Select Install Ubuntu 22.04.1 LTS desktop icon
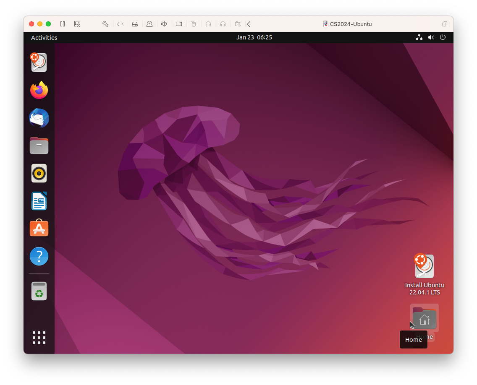 425,266
